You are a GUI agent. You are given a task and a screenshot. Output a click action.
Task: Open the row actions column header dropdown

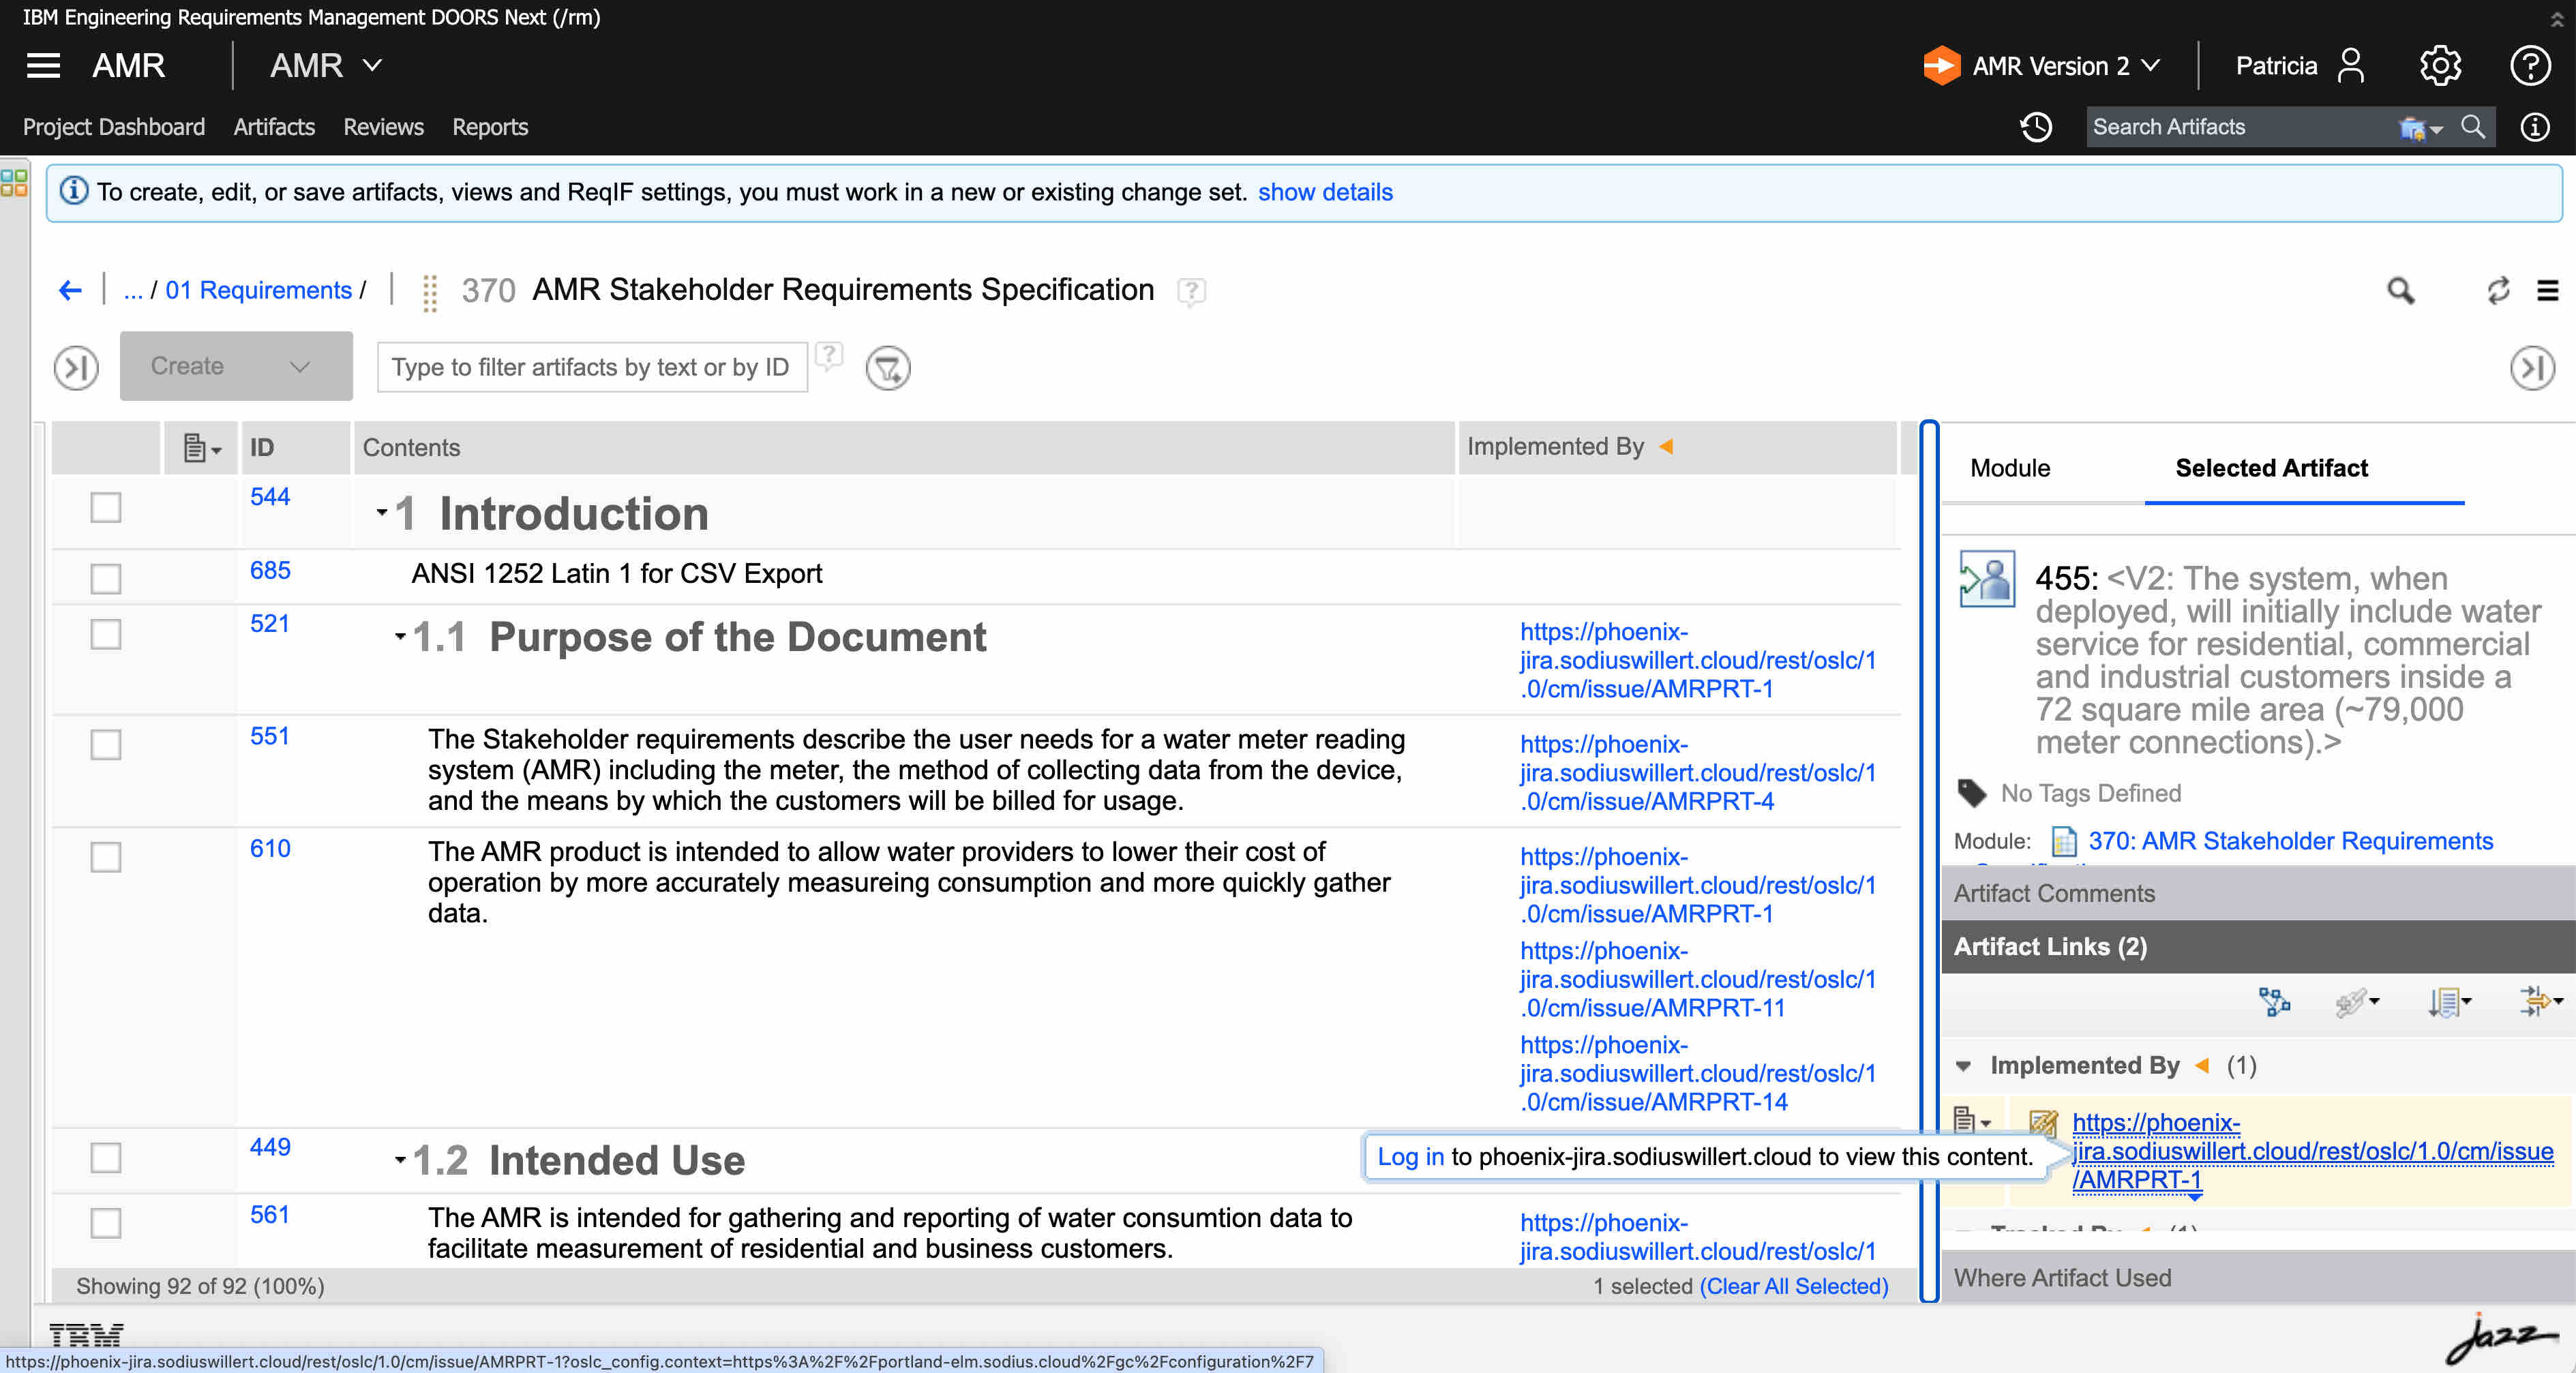202,448
